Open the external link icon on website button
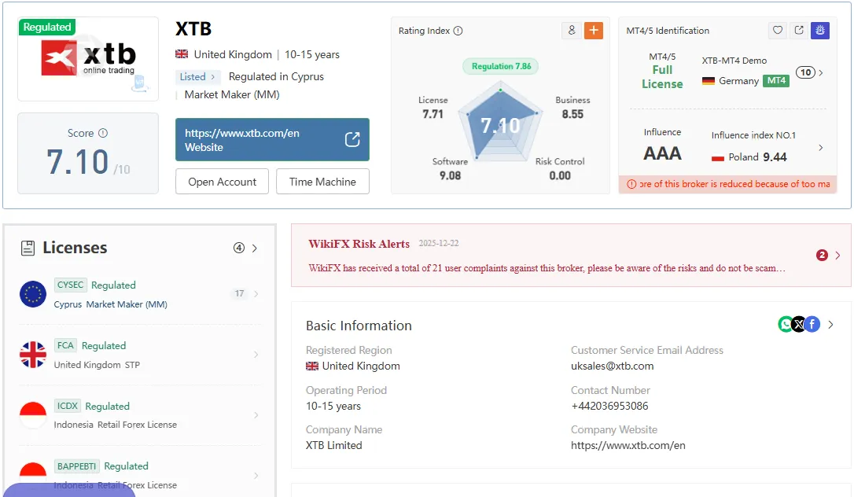 [x=352, y=139]
